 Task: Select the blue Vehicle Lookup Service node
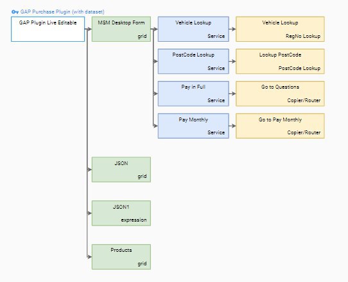click(x=193, y=29)
